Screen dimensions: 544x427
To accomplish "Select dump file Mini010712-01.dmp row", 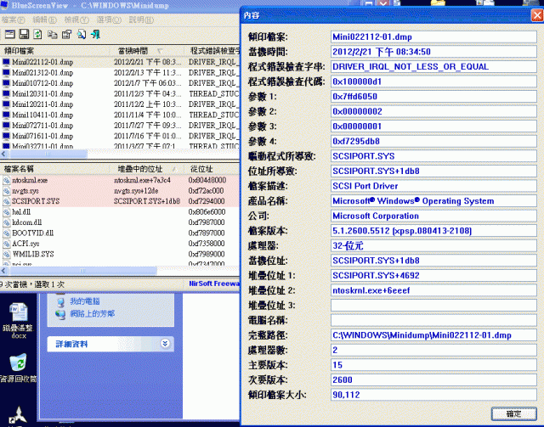I will 120,83.
